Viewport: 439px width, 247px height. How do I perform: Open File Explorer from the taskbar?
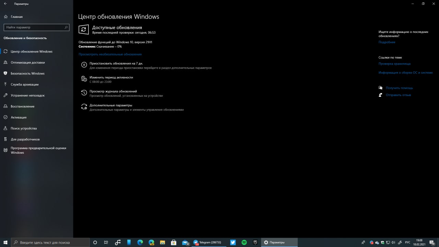pos(163,242)
